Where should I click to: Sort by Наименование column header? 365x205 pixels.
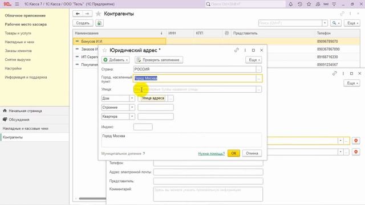(x=119, y=33)
